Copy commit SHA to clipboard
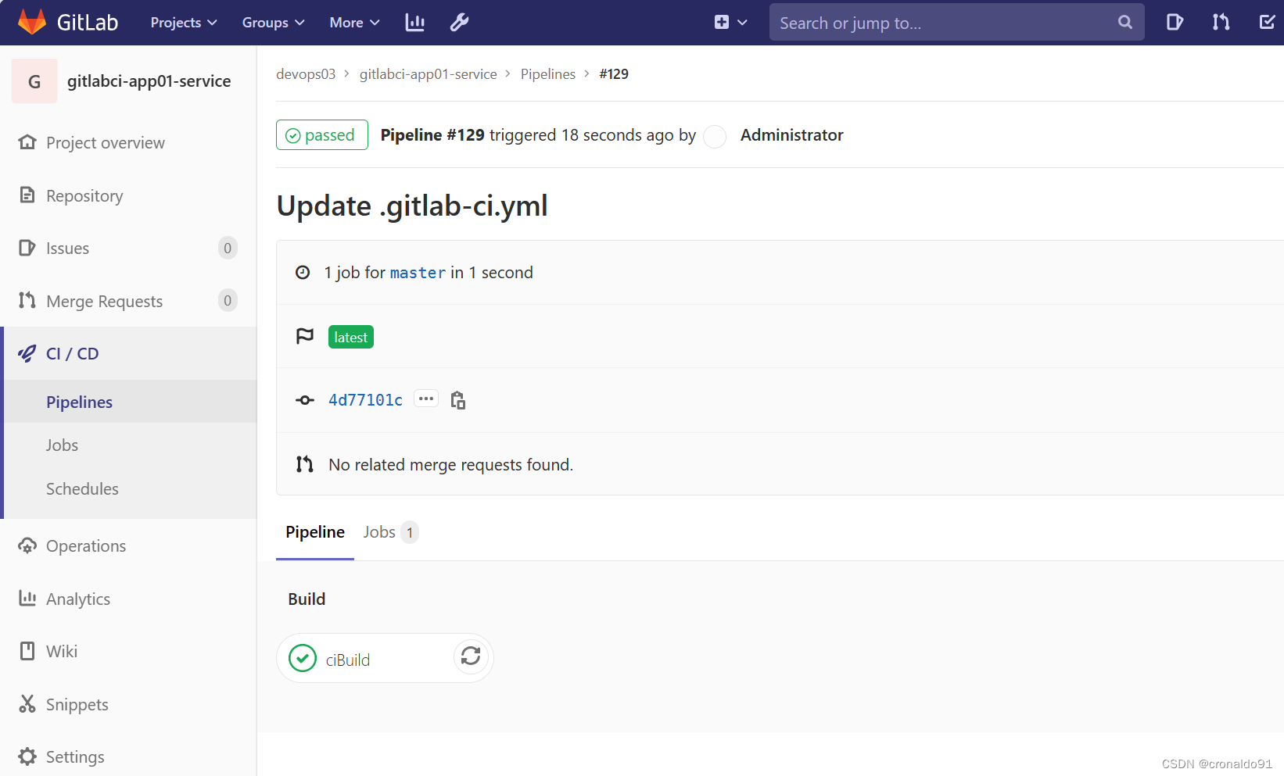Image resolution: width=1284 pixels, height=776 pixels. click(x=458, y=400)
